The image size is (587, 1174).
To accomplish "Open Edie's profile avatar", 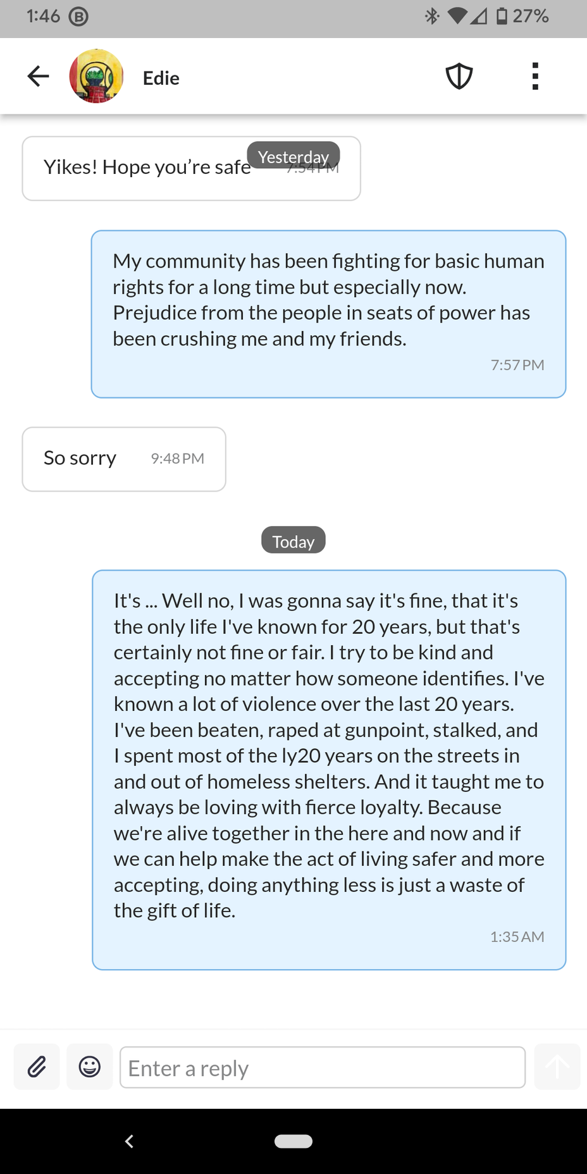I will pos(96,77).
